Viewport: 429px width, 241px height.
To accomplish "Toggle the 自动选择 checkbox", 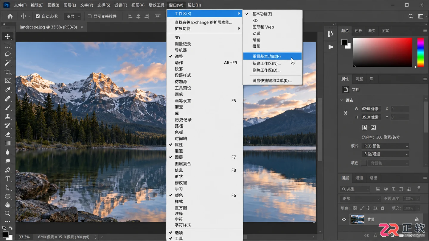I will pyautogui.click(x=38, y=16).
